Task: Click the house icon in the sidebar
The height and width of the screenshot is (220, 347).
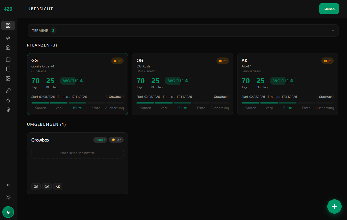Action: (x=8, y=47)
